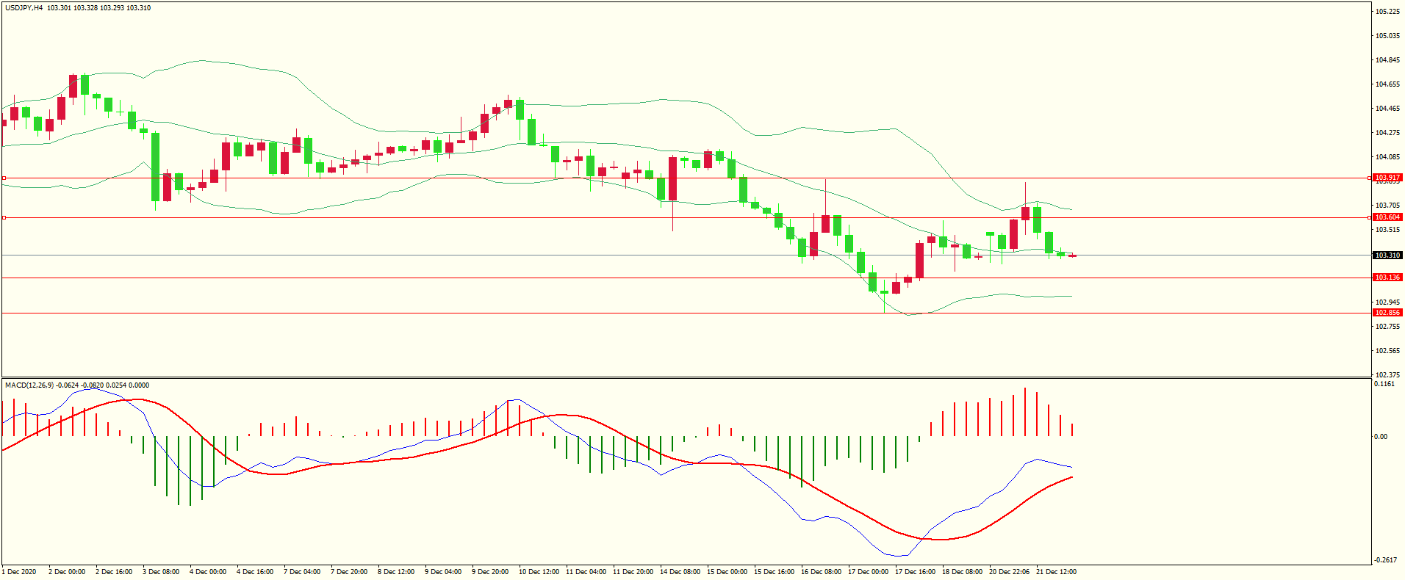Image resolution: width=1405 pixels, height=580 pixels.
Task: Select left-edge handle of the 103.604 line
Action: click(4, 217)
